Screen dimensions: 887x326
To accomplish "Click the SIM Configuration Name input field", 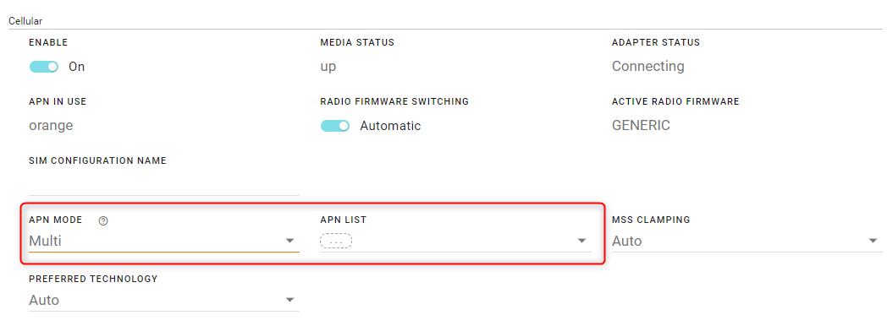I will (164, 184).
